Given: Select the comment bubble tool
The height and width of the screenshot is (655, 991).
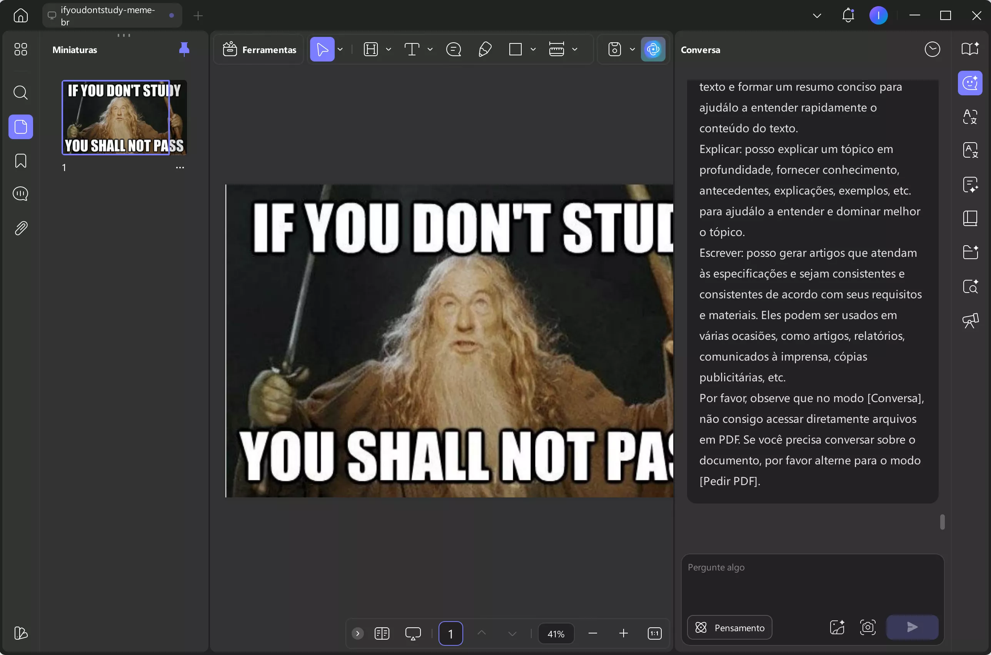Looking at the screenshot, I should [454, 49].
